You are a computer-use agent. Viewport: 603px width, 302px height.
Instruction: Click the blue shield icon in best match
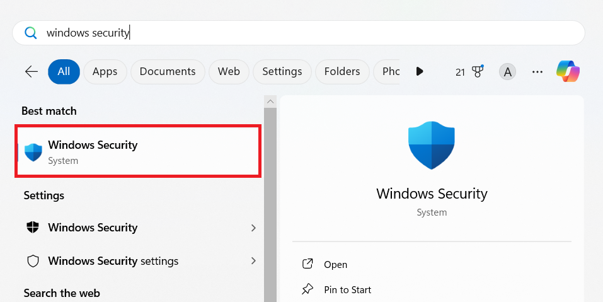[x=33, y=153]
